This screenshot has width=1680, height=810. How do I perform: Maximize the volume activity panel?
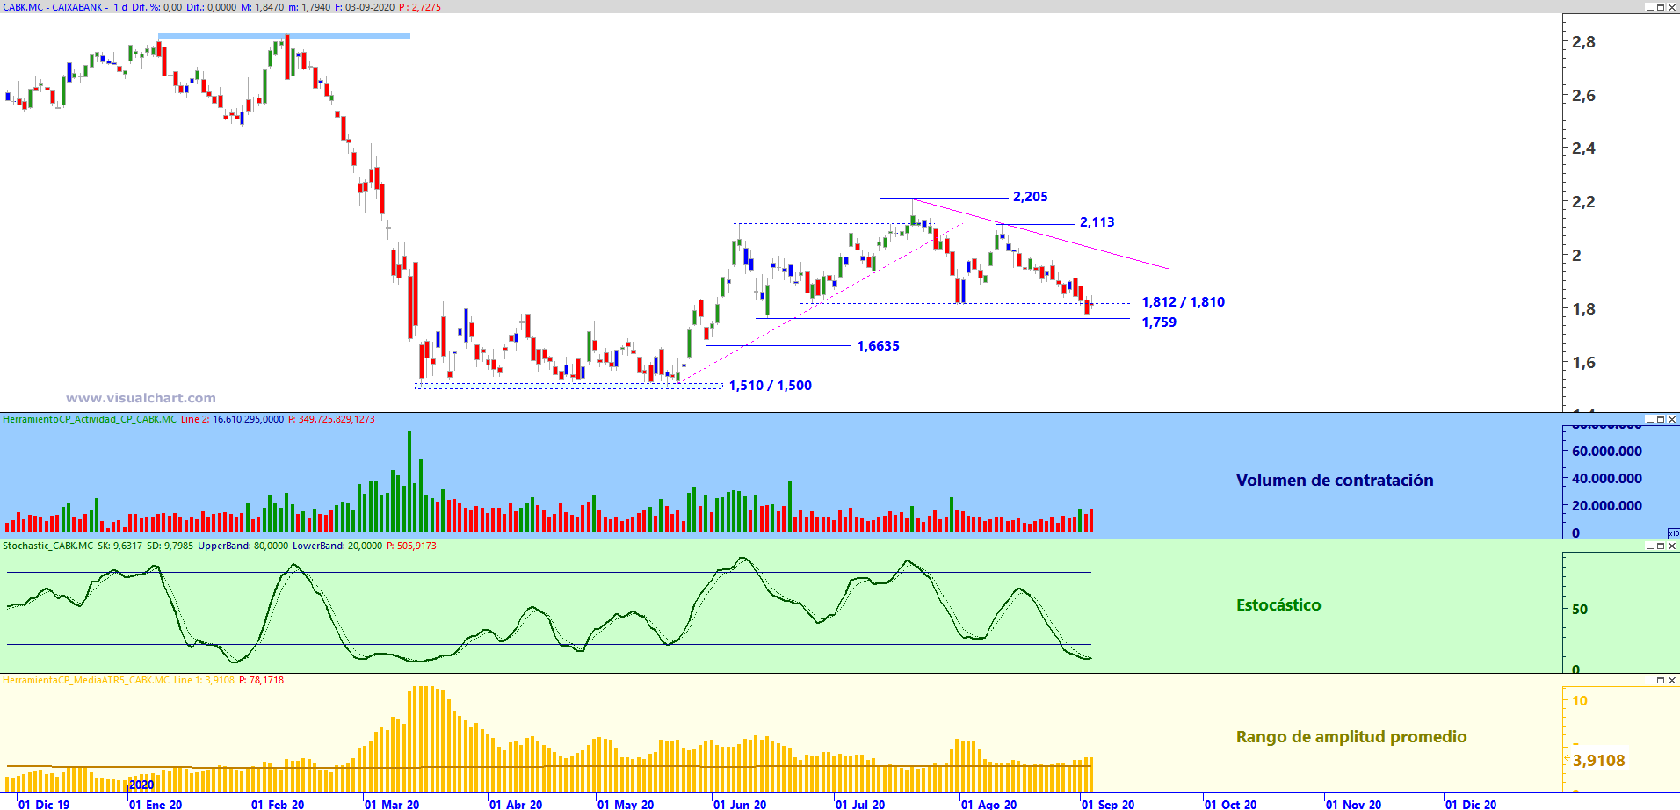point(1661,420)
